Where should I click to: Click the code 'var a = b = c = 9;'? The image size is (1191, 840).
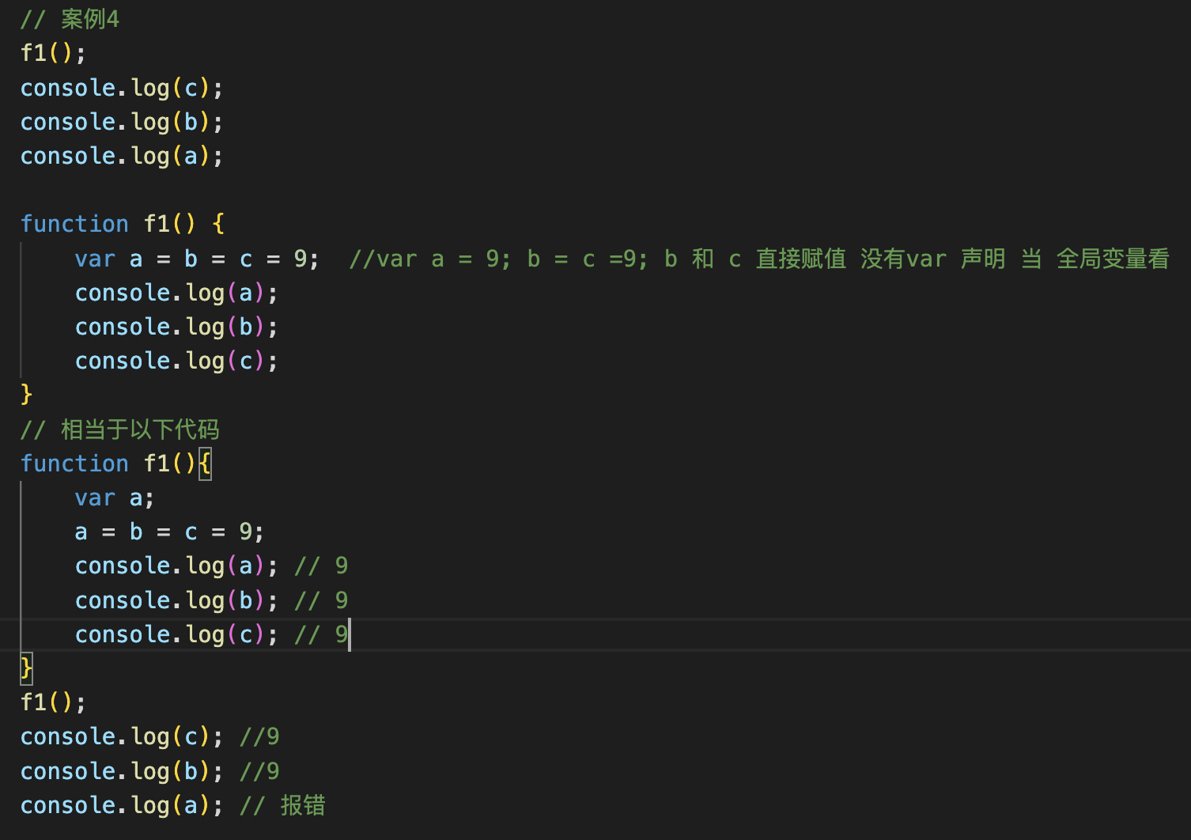tap(197, 259)
